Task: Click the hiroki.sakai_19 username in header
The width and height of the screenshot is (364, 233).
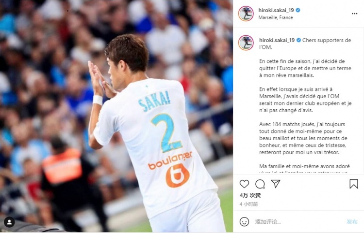Action: [276, 10]
